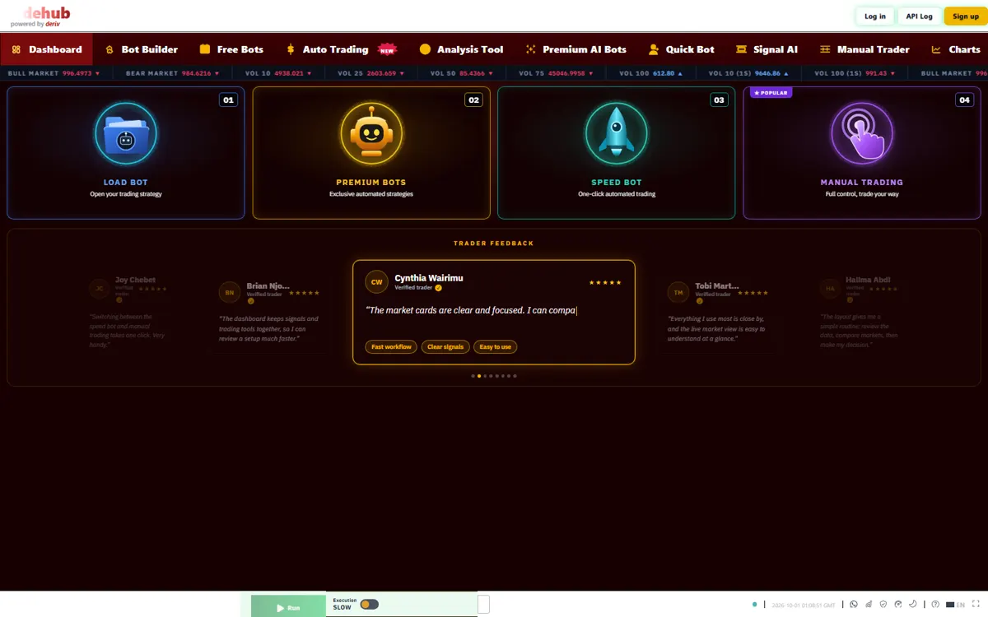Image resolution: width=988 pixels, height=617 pixels.
Task: Open the Charts tab
Action: (956, 49)
